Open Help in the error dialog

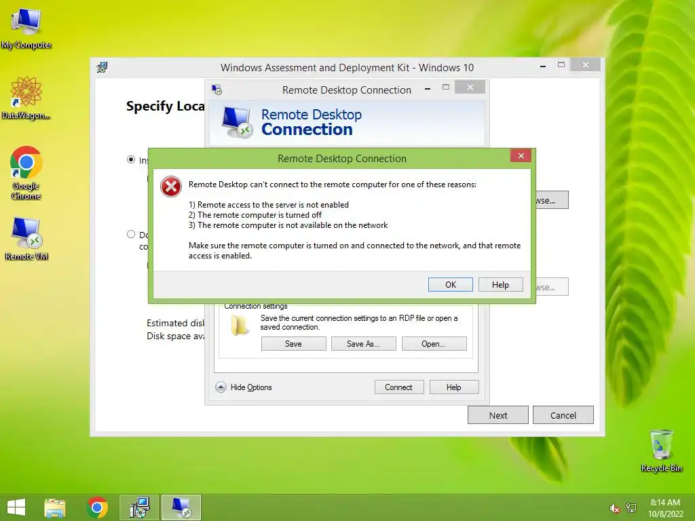coord(500,285)
